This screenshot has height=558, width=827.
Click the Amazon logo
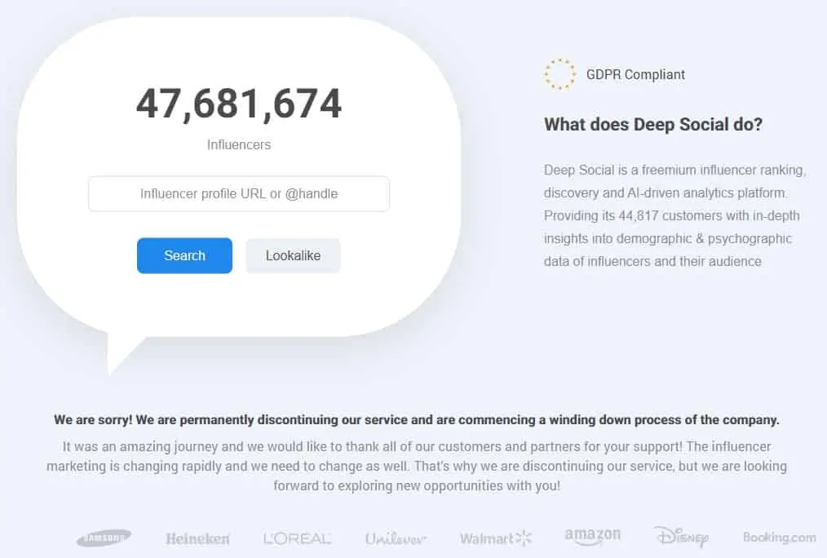(x=592, y=536)
